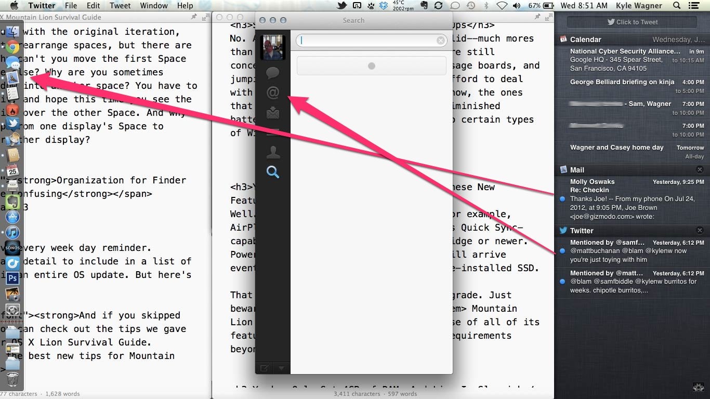Image resolution: width=710 pixels, height=399 pixels.
Task: Open the Mentions (@) tab in Twitter sidebar
Action: click(x=273, y=93)
